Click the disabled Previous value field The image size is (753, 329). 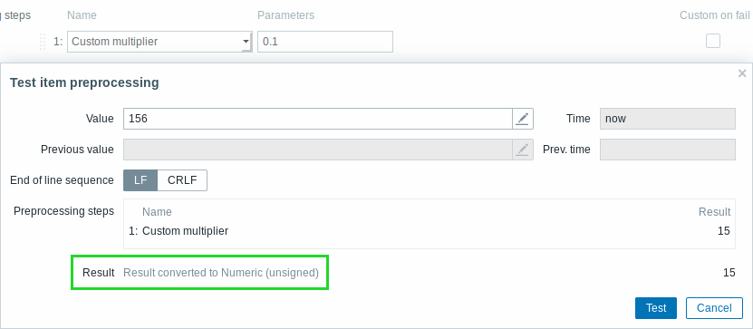coord(318,150)
